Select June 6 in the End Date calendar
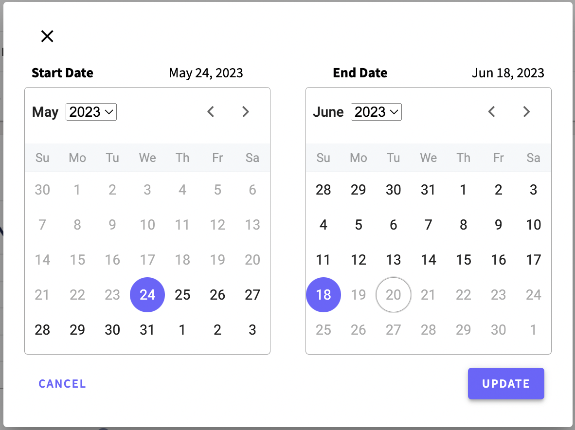 click(394, 225)
